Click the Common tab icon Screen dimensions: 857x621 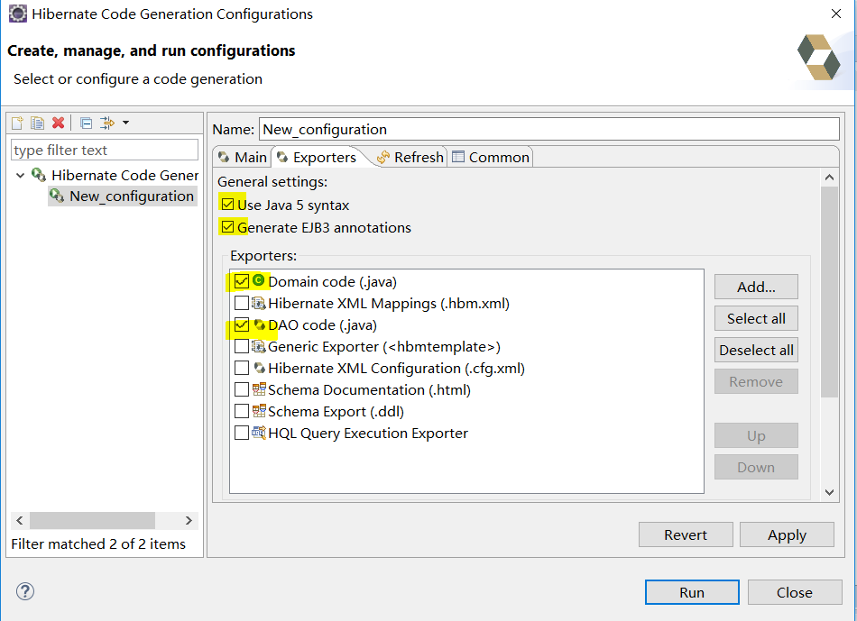pos(458,157)
